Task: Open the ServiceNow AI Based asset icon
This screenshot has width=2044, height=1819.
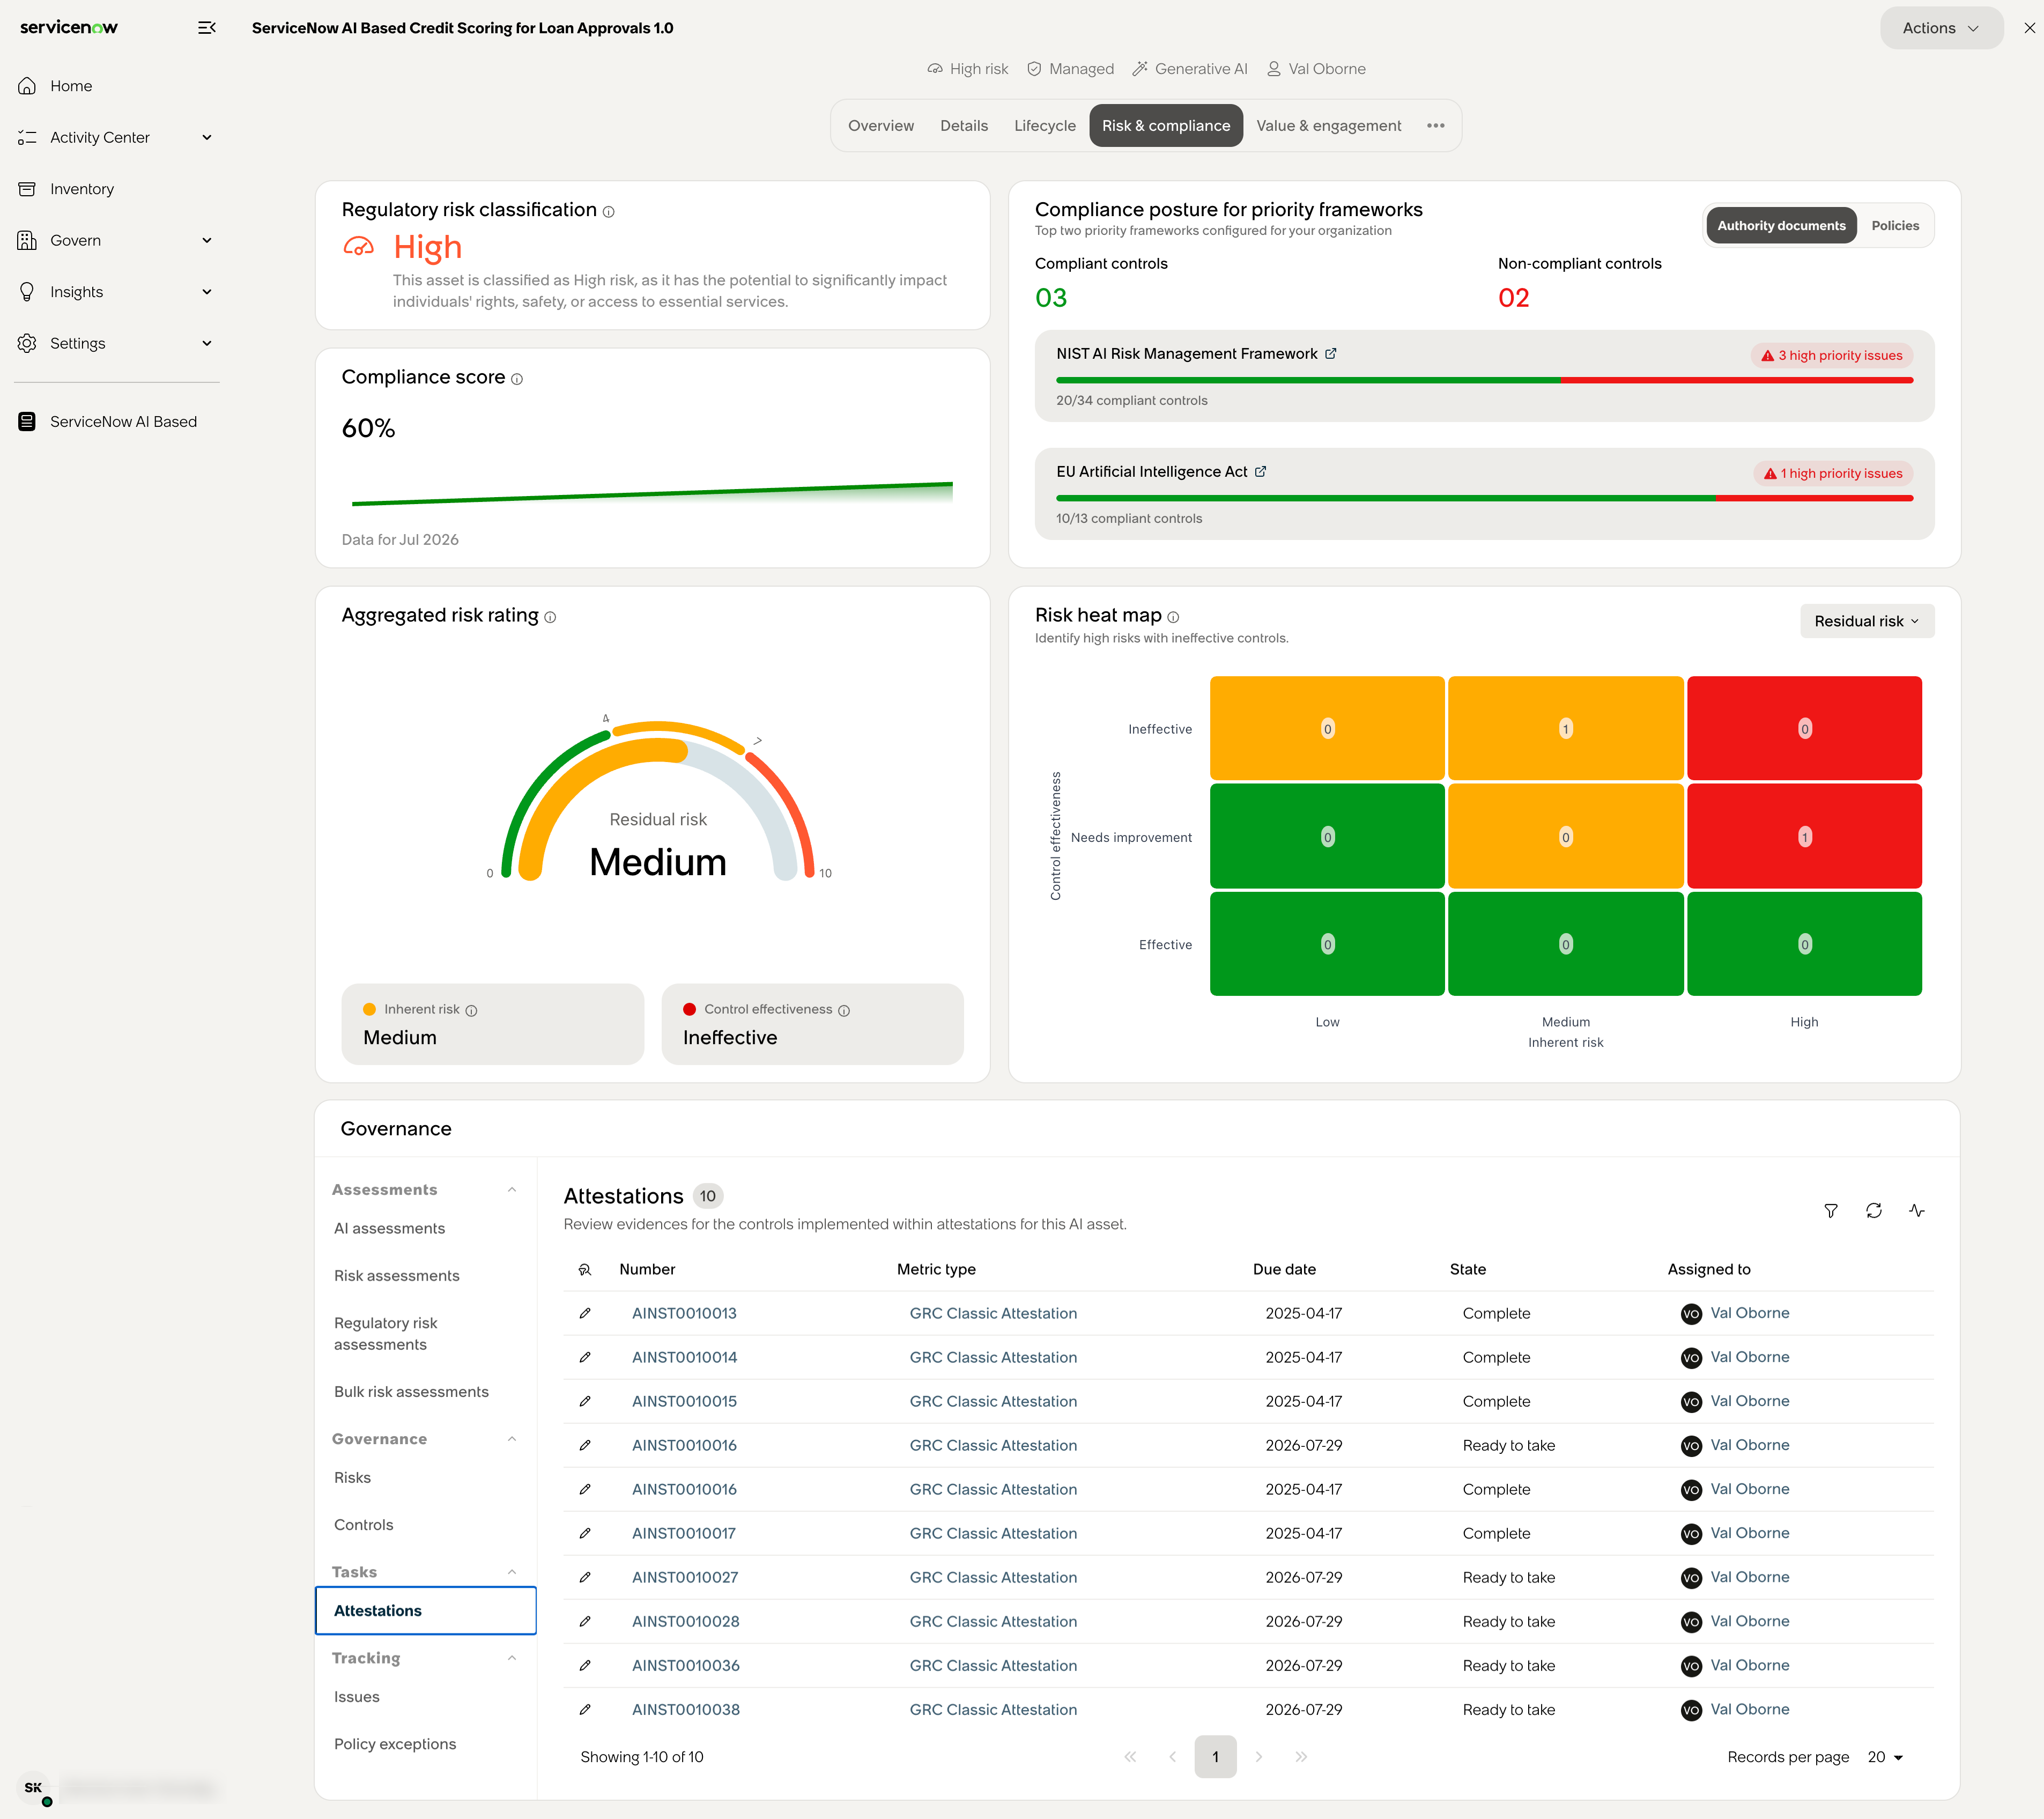Action: click(27, 422)
